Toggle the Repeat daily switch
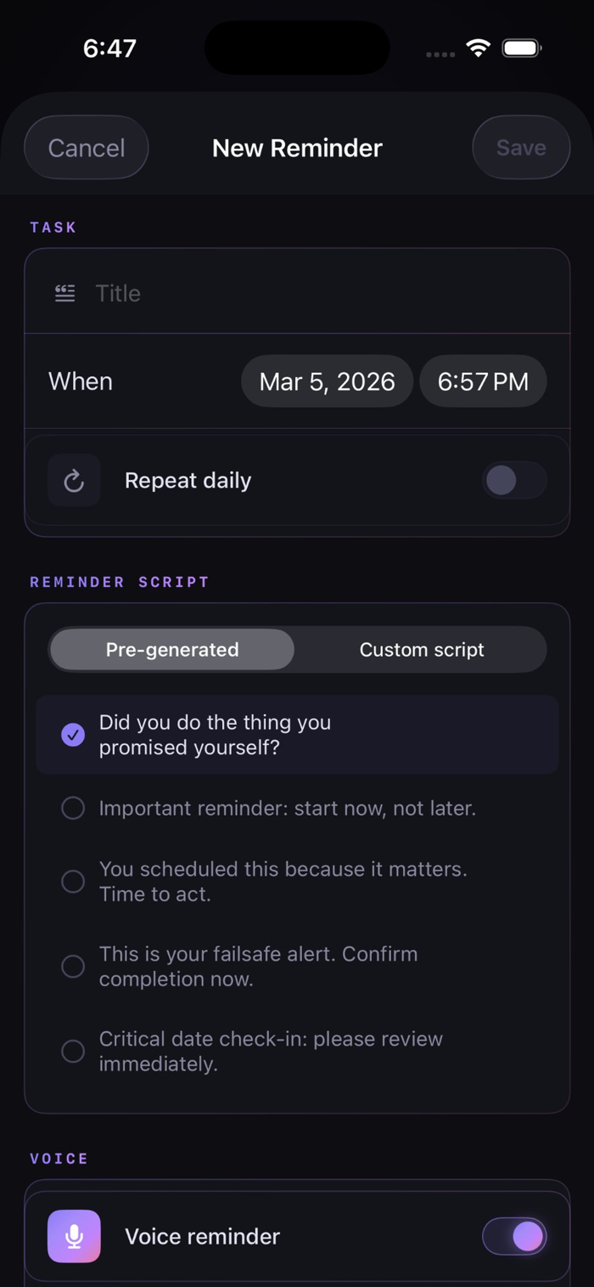The image size is (594, 1287). [513, 481]
